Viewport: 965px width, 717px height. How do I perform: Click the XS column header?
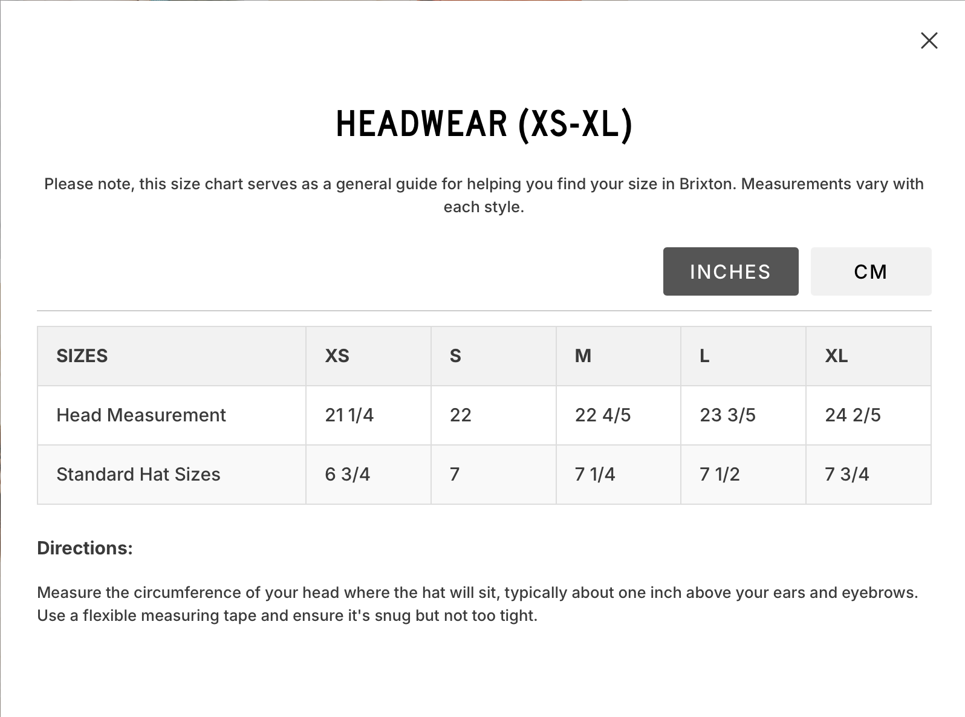click(337, 356)
